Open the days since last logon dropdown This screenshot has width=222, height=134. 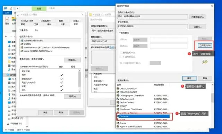click(x=155, y=63)
